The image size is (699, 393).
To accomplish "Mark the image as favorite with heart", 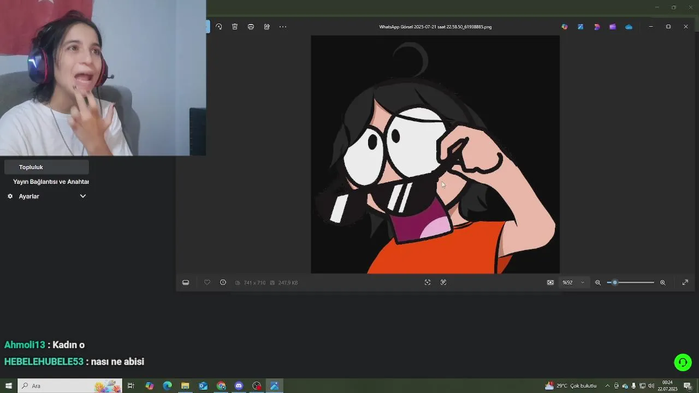I will click(x=207, y=282).
